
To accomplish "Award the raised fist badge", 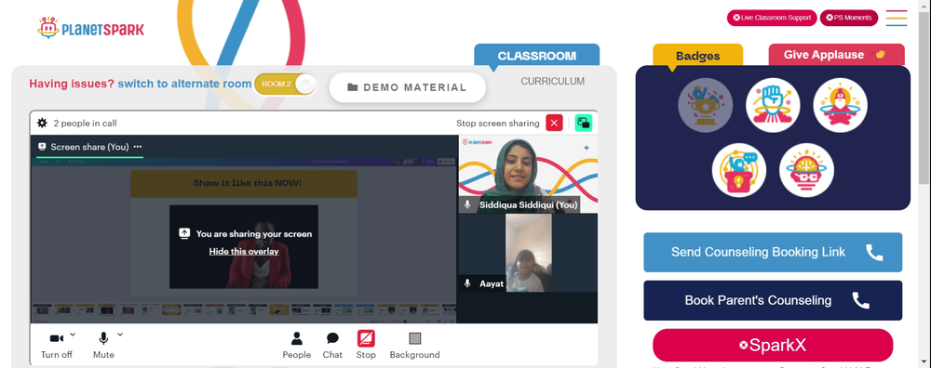I will pos(773,106).
